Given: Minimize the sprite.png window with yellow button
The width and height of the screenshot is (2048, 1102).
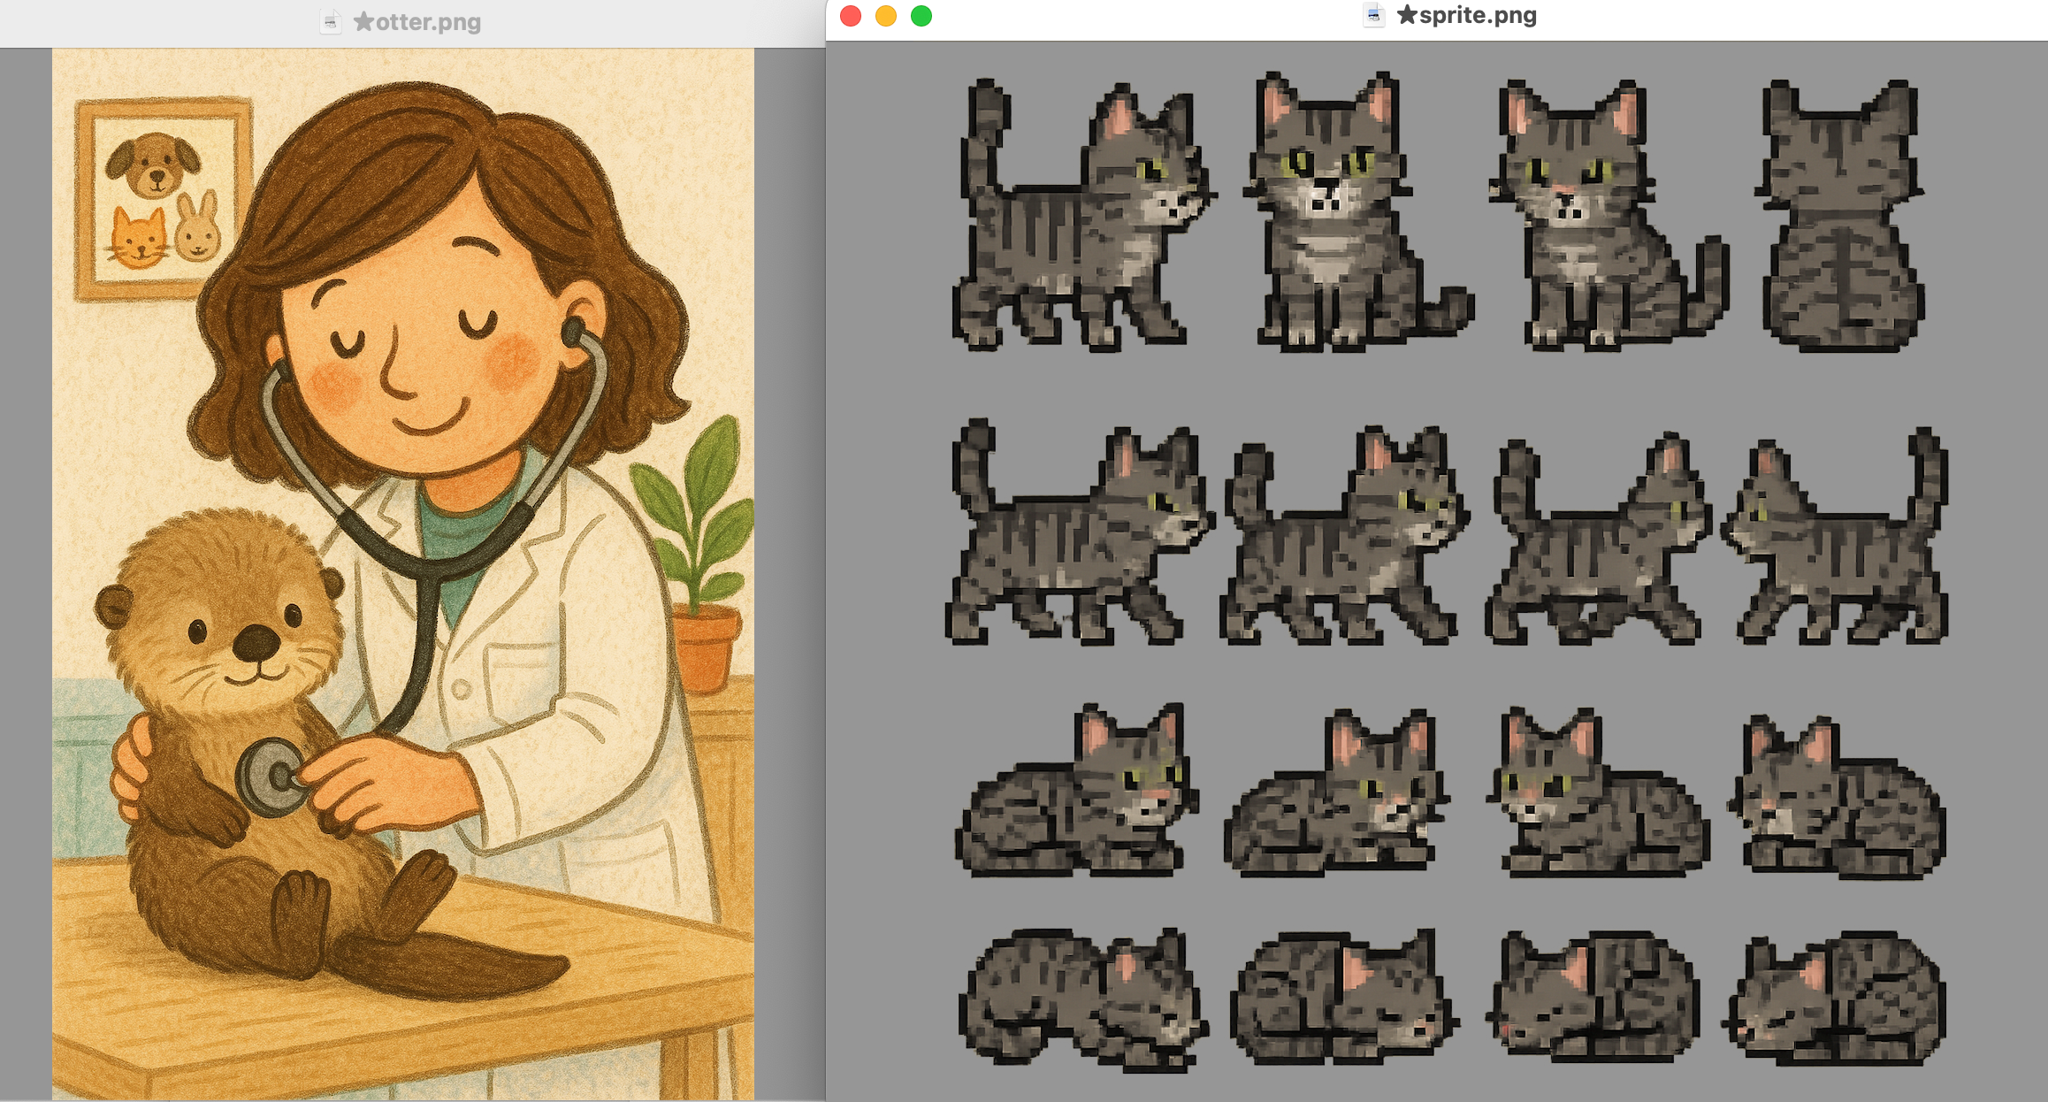Looking at the screenshot, I should [x=886, y=16].
